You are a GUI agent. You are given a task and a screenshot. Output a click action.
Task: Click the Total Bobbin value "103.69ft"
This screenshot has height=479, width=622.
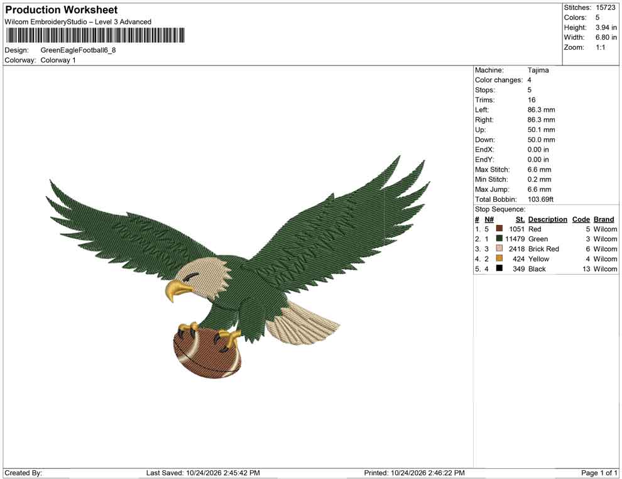point(540,199)
